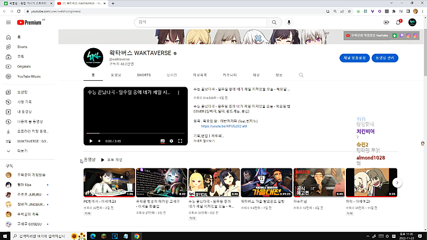Open the Twitch link on channel banner
Screen dimensions: 427x240
(x=401, y=36)
